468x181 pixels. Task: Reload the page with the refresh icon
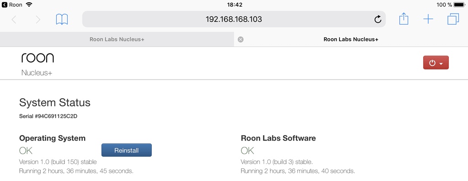pos(378,20)
